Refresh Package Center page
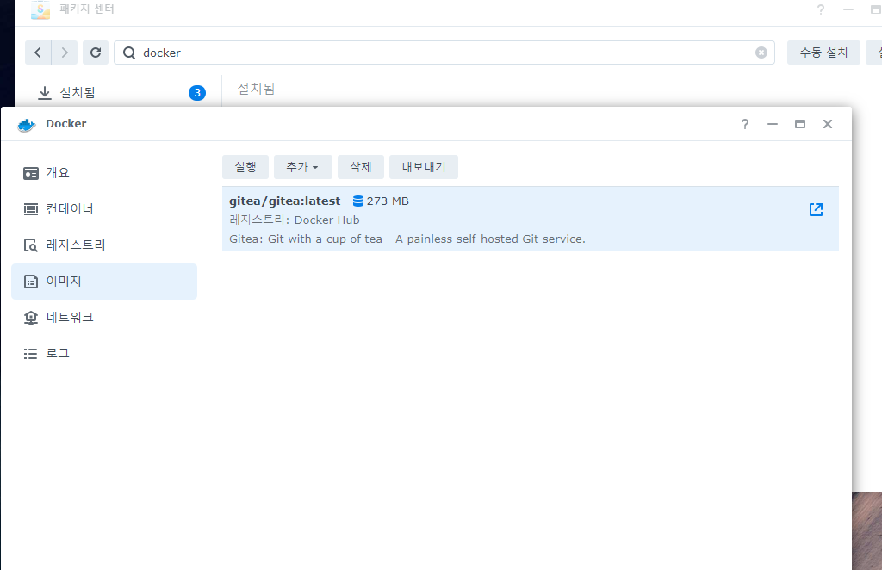This screenshot has height=570, width=882. click(96, 53)
